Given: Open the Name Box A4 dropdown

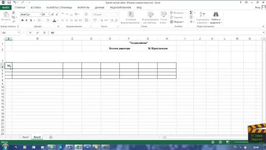Looking at the screenshot, I should point(19,32).
